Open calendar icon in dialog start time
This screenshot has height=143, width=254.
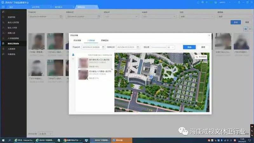103,47
